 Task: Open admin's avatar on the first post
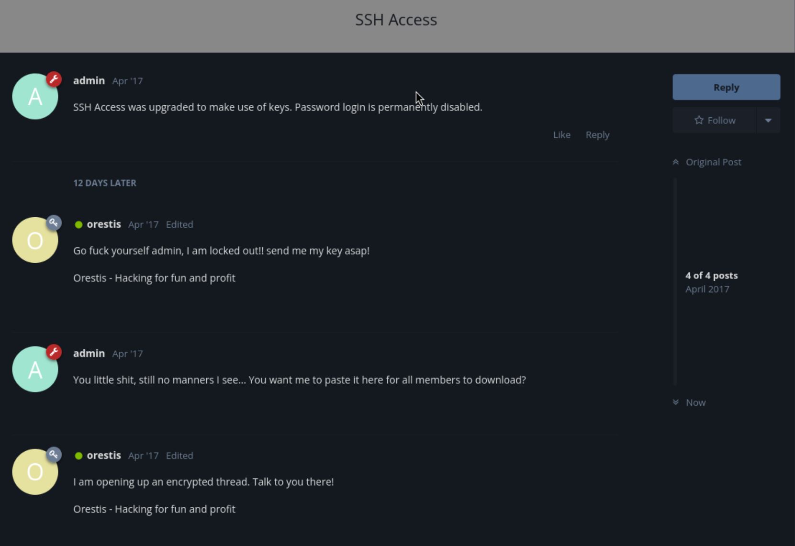[35, 97]
